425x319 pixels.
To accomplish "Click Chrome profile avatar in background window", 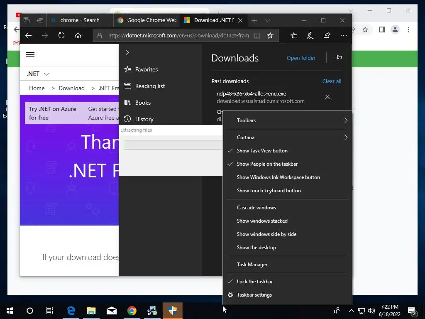I will pos(395,29).
